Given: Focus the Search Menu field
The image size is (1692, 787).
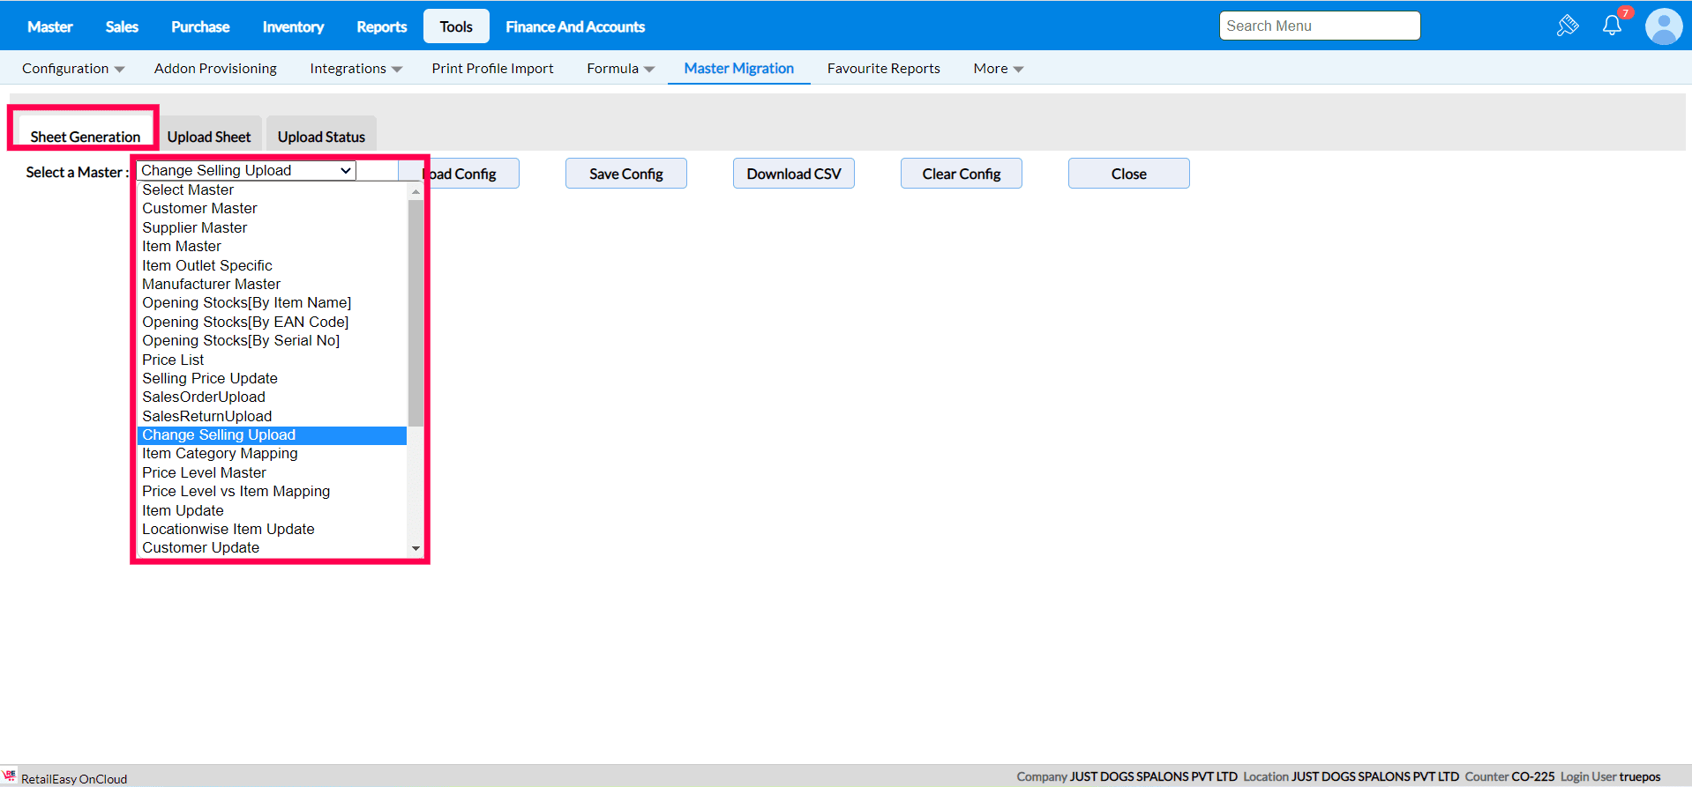Looking at the screenshot, I should pos(1320,26).
